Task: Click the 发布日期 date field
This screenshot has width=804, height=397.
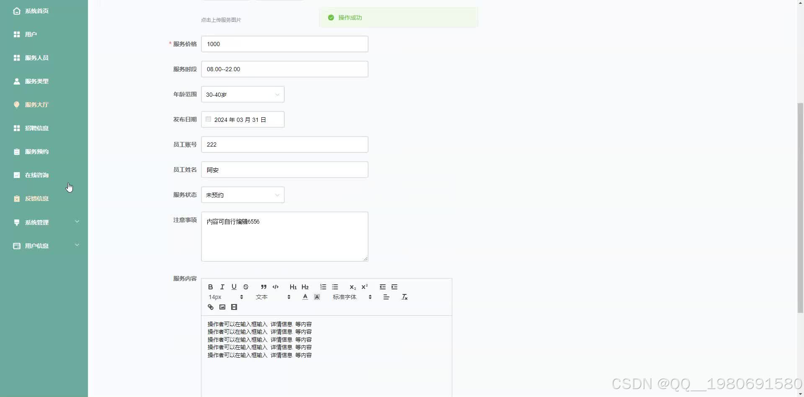Action: click(243, 119)
